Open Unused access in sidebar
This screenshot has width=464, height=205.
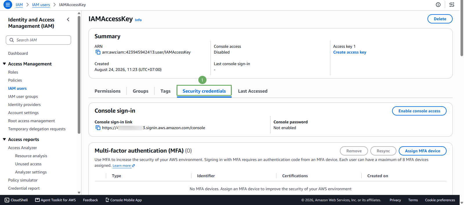tap(28, 164)
